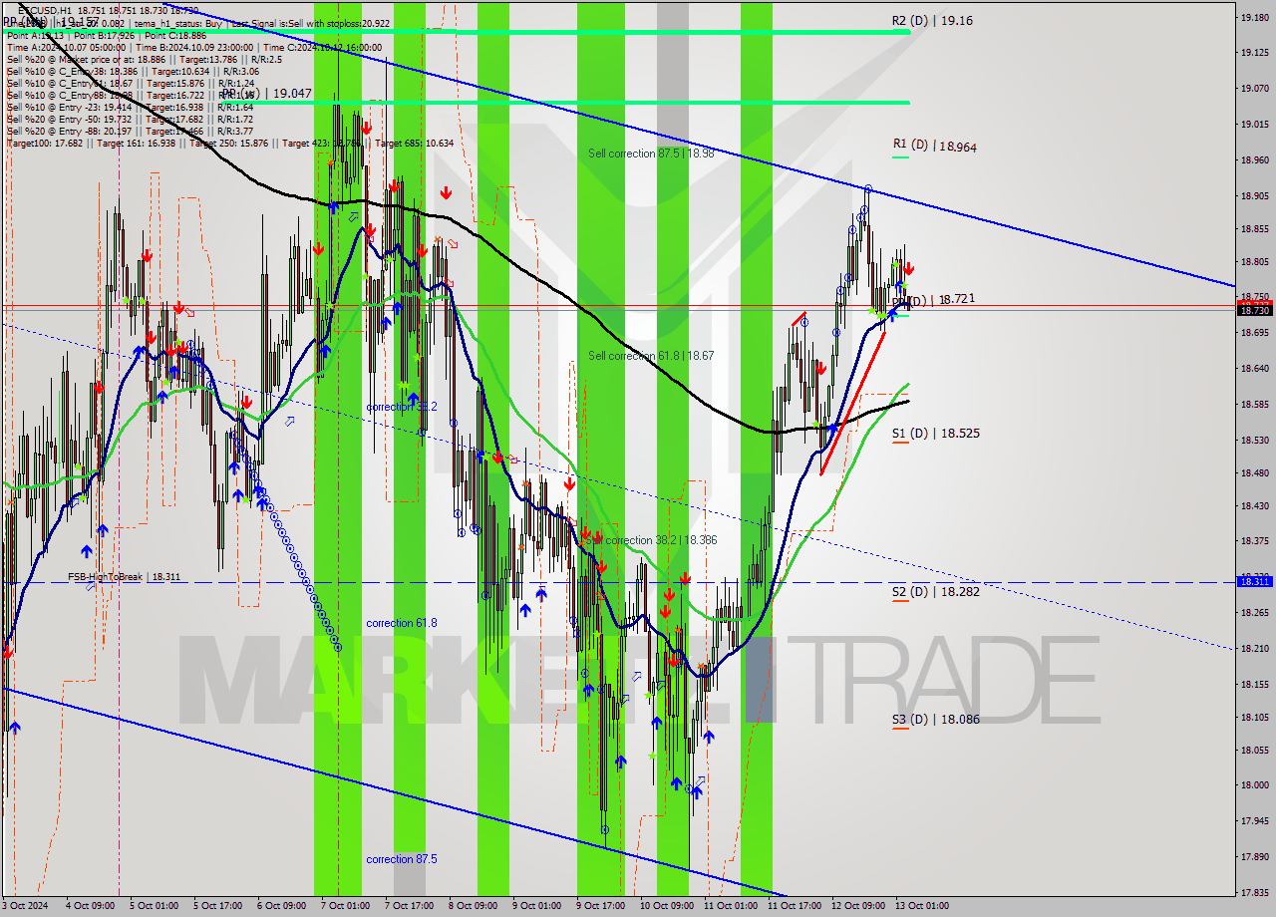Click 18.210 on the price axis
This screenshot has width=1276, height=917.
pyautogui.click(x=1254, y=649)
